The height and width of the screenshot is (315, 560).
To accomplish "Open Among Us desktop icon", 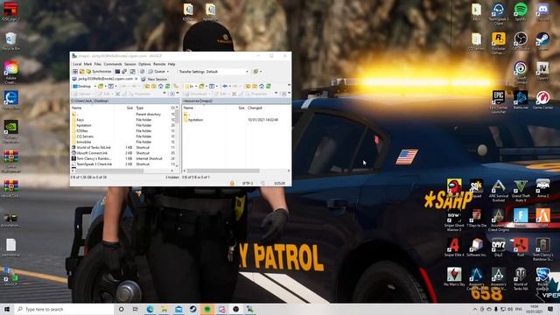I will (x=454, y=187).
